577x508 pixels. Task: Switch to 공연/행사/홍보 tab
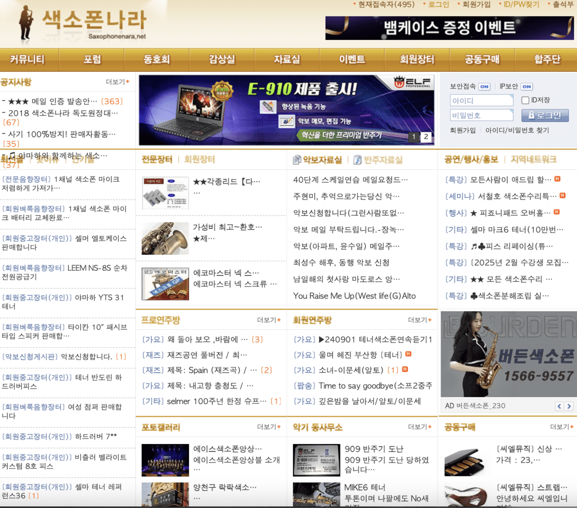click(x=471, y=160)
